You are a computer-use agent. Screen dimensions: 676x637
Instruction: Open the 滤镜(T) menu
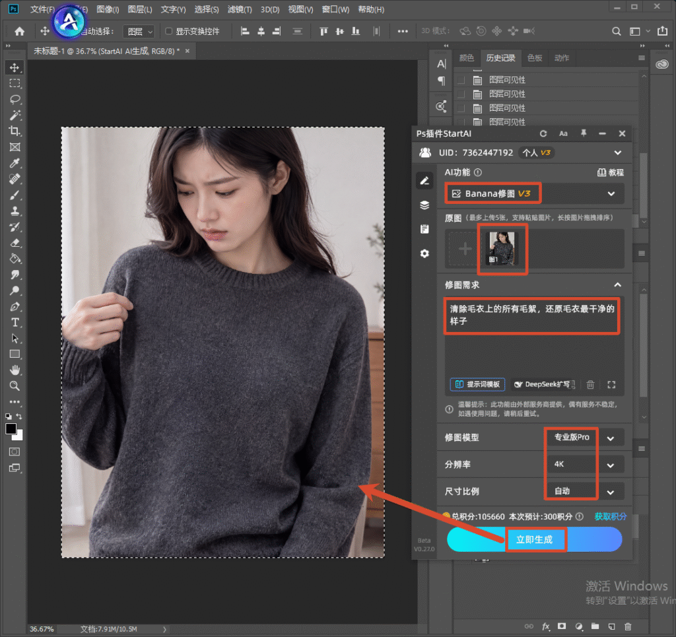[240, 9]
